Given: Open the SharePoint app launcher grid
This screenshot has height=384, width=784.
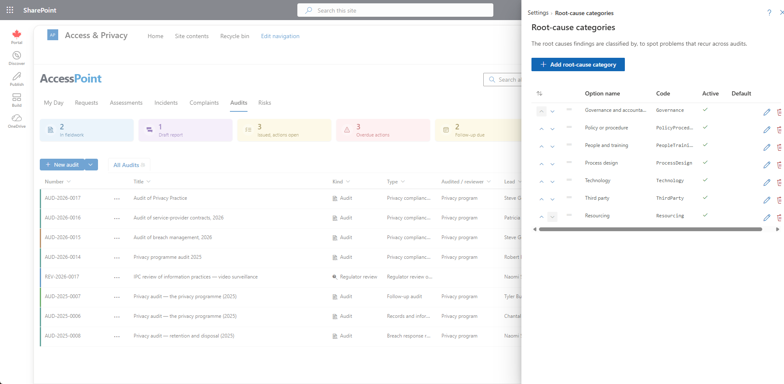Looking at the screenshot, I should click(x=10, y=10).
